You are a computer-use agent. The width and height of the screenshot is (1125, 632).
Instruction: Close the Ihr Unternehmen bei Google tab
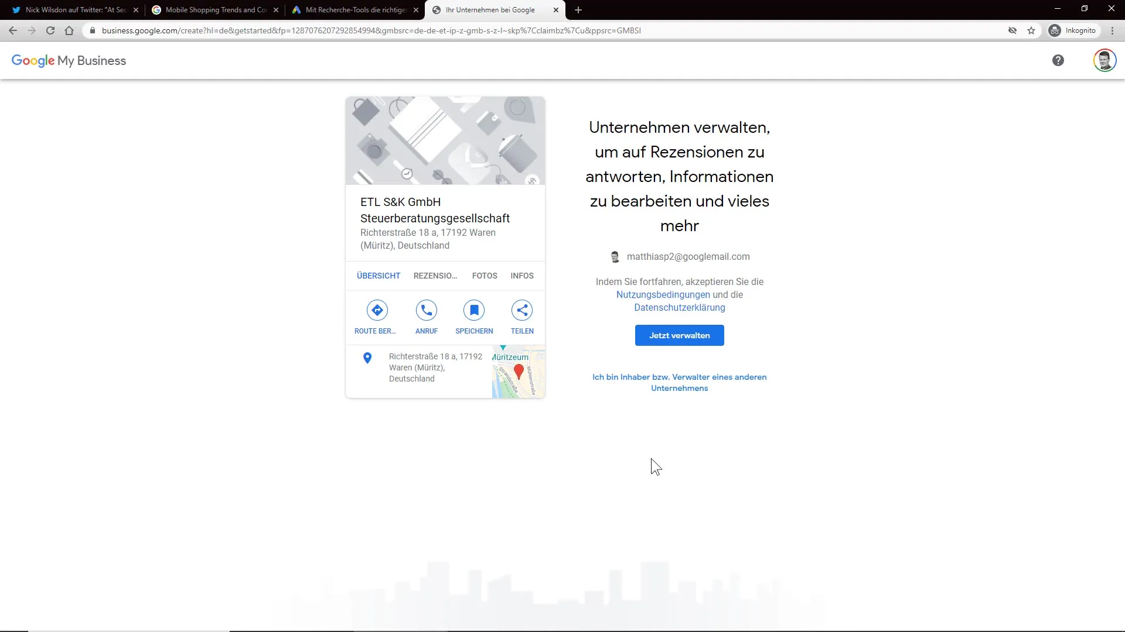(556, 10)
